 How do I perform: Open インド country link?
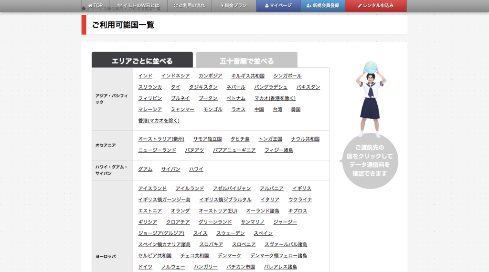[x=145, y=76]
